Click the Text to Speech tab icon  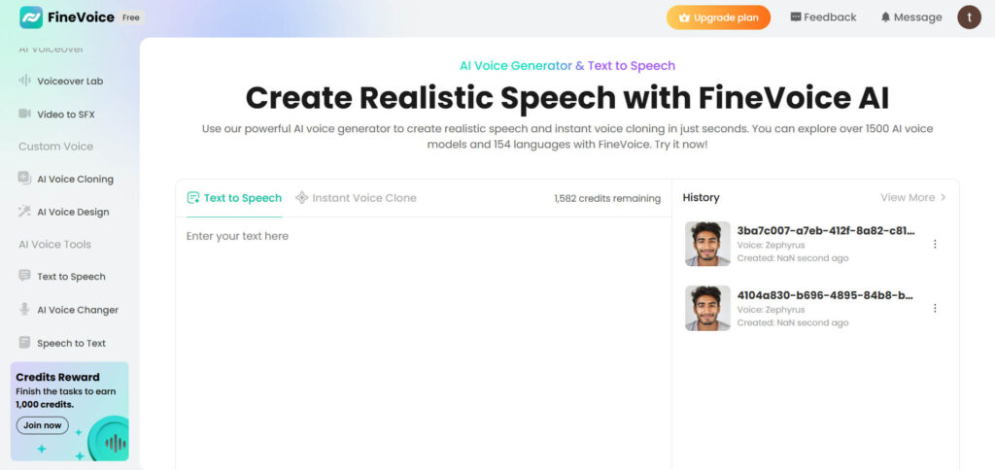tap(193, 198)
